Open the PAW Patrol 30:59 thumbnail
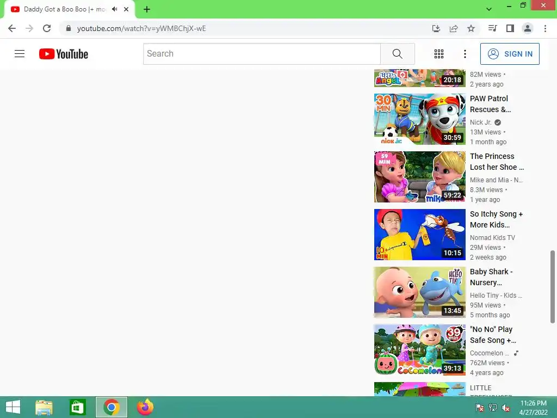The image size is (557, 418). pos(420,119)
